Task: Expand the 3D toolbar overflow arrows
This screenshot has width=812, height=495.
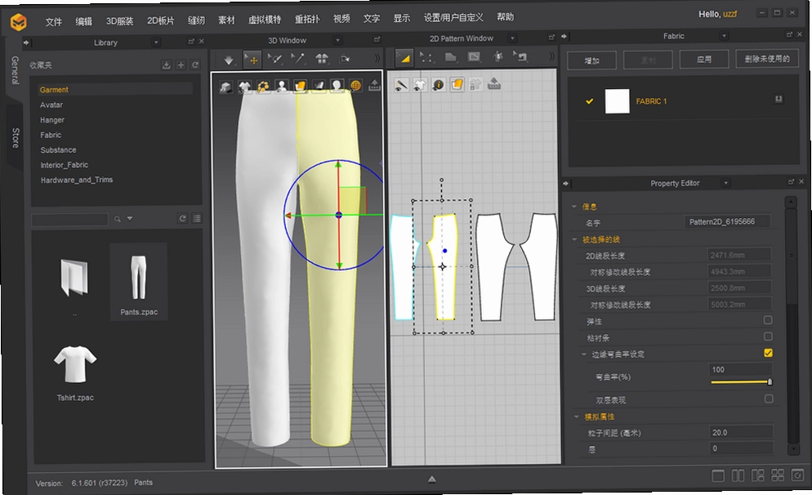Action: [x=377, y=57]
